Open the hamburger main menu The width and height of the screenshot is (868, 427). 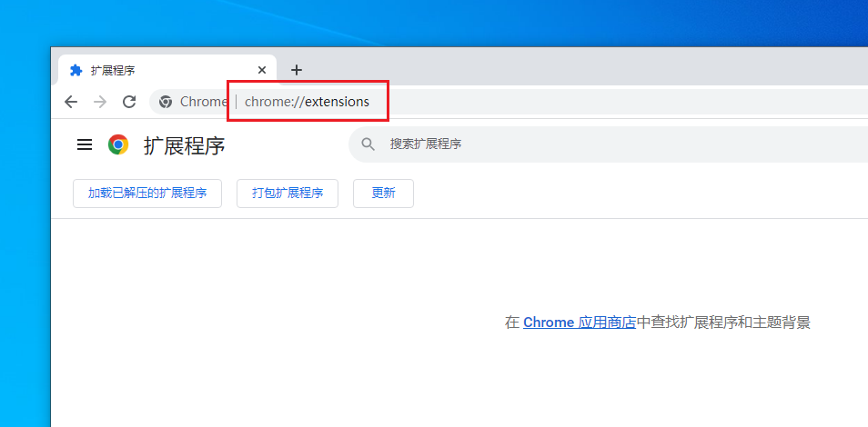click(85, 144)
